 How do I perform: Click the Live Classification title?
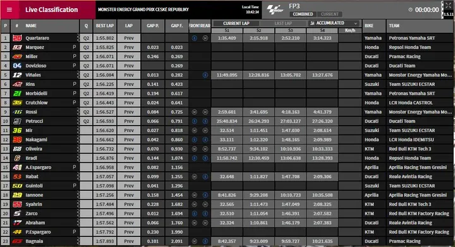(51, 9)
